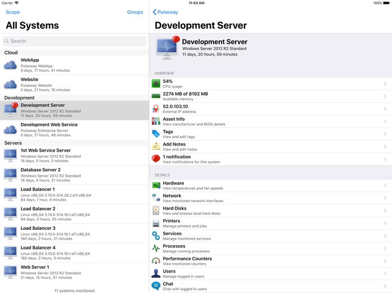Click the 1st Web Service Server monitor icon
This screenshot has width=392, height=293.
[x=10, y=156]
